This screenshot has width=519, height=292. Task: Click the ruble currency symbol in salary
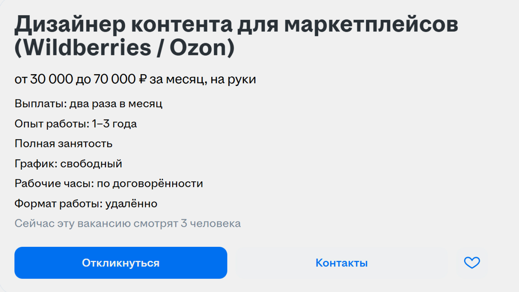[x=143, y=79]
